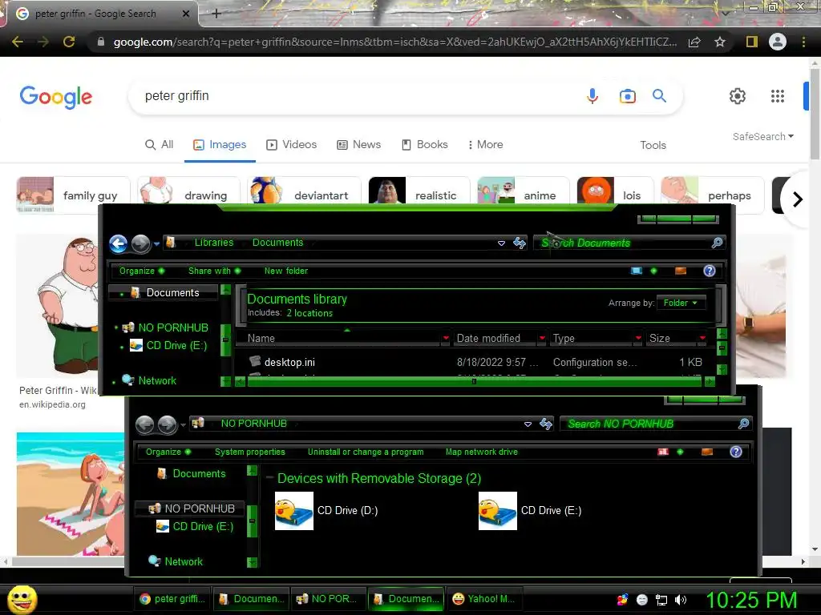The image size is (821, 615).
Task: Search by image with camera icon
Action: click(627, 96)
